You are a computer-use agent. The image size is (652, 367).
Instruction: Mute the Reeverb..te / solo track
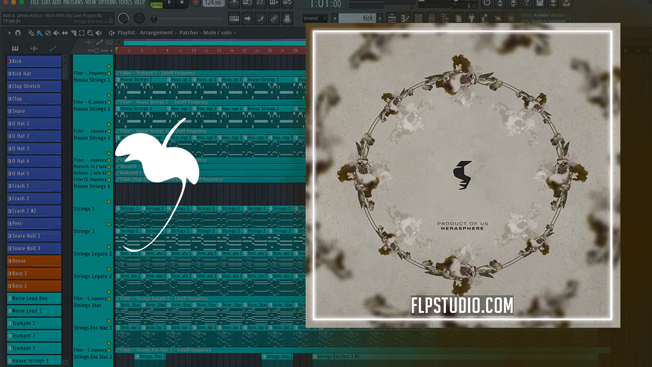(x=109, y=167)
